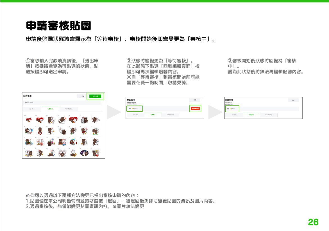Image resolution: width=329 pixels, height=231 pixels.
Task: Click the note starting 2.通過審核後
Action: pos(85,207)
